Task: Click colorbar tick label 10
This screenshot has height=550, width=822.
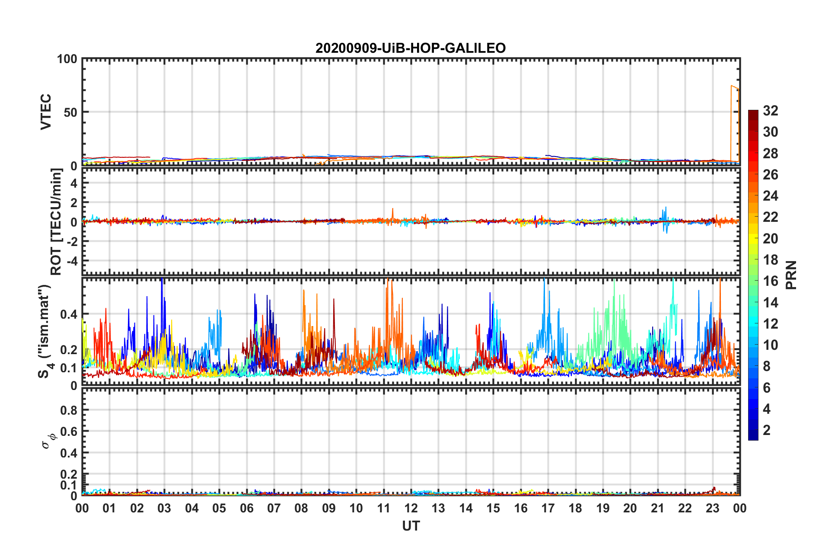Action: coord(771,345)
